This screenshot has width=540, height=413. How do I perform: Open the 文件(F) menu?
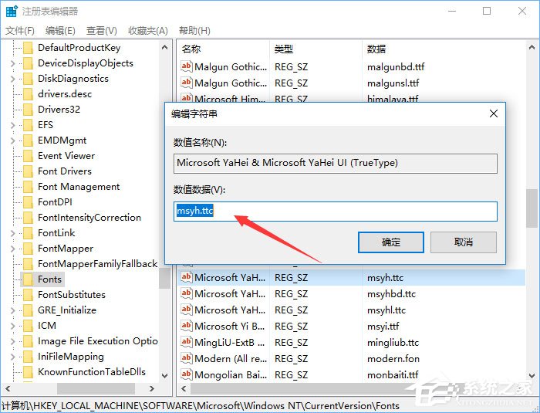(19, 31)
